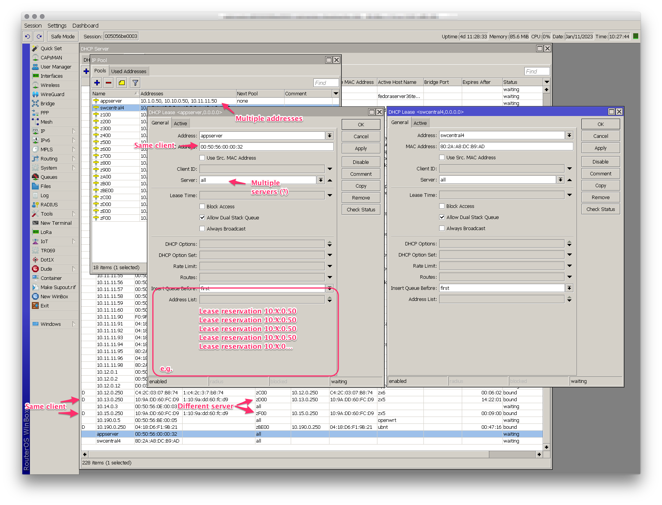662x505 pixels.
Task: Toggle Block Access in swcentral4 lease
Action: 442,206
